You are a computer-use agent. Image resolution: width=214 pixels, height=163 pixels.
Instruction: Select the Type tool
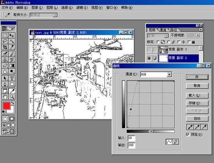coord(12,78)
